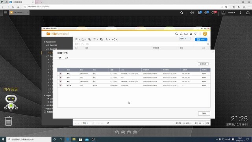Click the 00:02:12 elapsed time cell
Image resolution: width=252 pixels, height=142 pixels.
pos(186,82)
